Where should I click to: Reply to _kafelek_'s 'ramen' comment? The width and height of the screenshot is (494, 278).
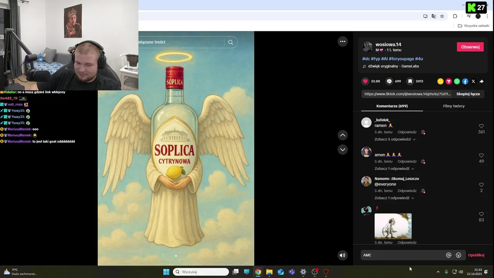pos(407,132)
